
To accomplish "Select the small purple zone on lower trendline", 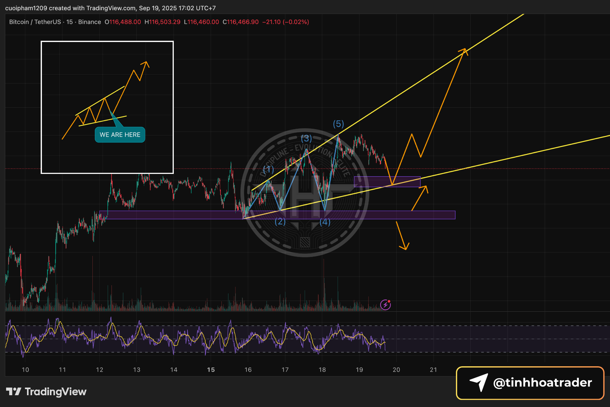I will (x=387, y=182).
